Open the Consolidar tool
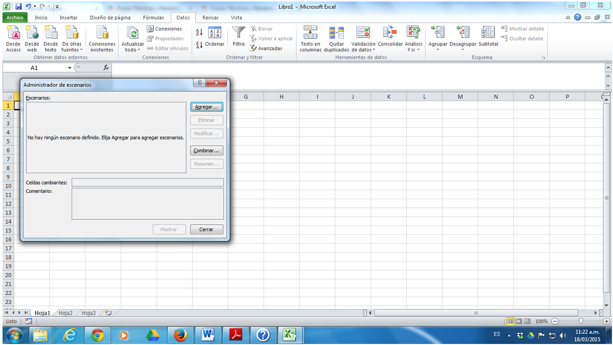The image size is (613, 345). 390,37
